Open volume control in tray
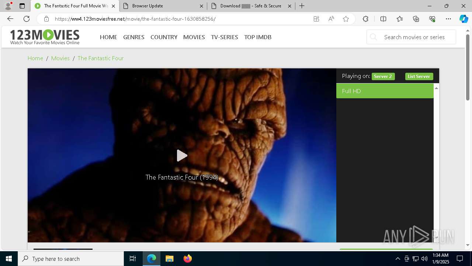Viewport: 472px width, 266px height. point(424,259)
